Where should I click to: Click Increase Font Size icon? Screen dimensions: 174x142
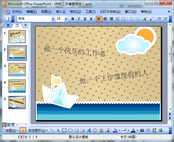click(145, 19)
